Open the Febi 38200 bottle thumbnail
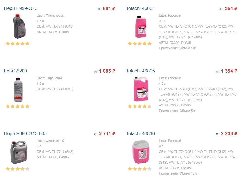 17,89
